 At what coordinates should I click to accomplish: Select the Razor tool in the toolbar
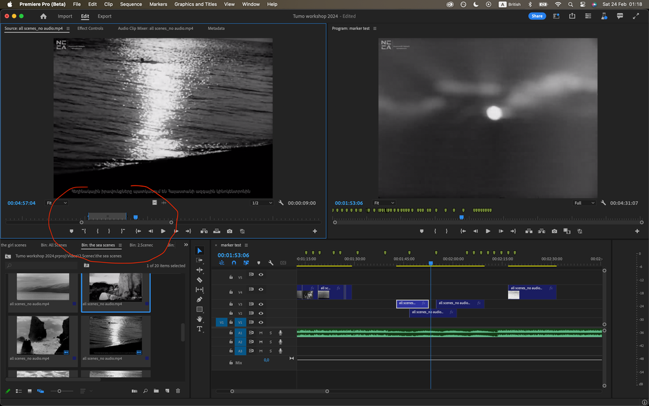[200, 280]
